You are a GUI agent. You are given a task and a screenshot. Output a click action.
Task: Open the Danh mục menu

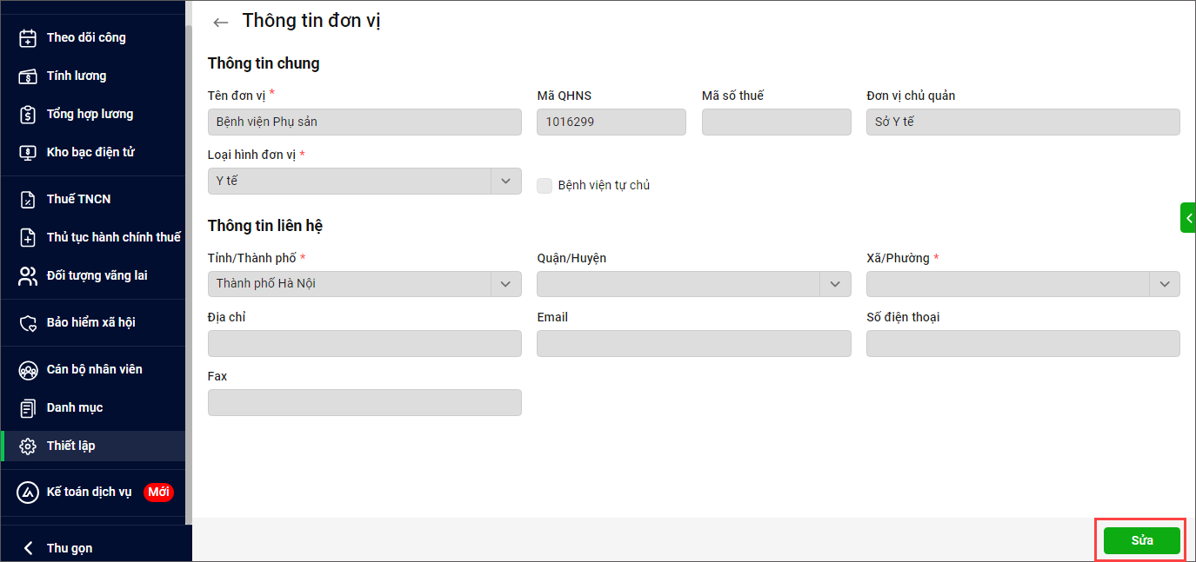coord(75,407)
